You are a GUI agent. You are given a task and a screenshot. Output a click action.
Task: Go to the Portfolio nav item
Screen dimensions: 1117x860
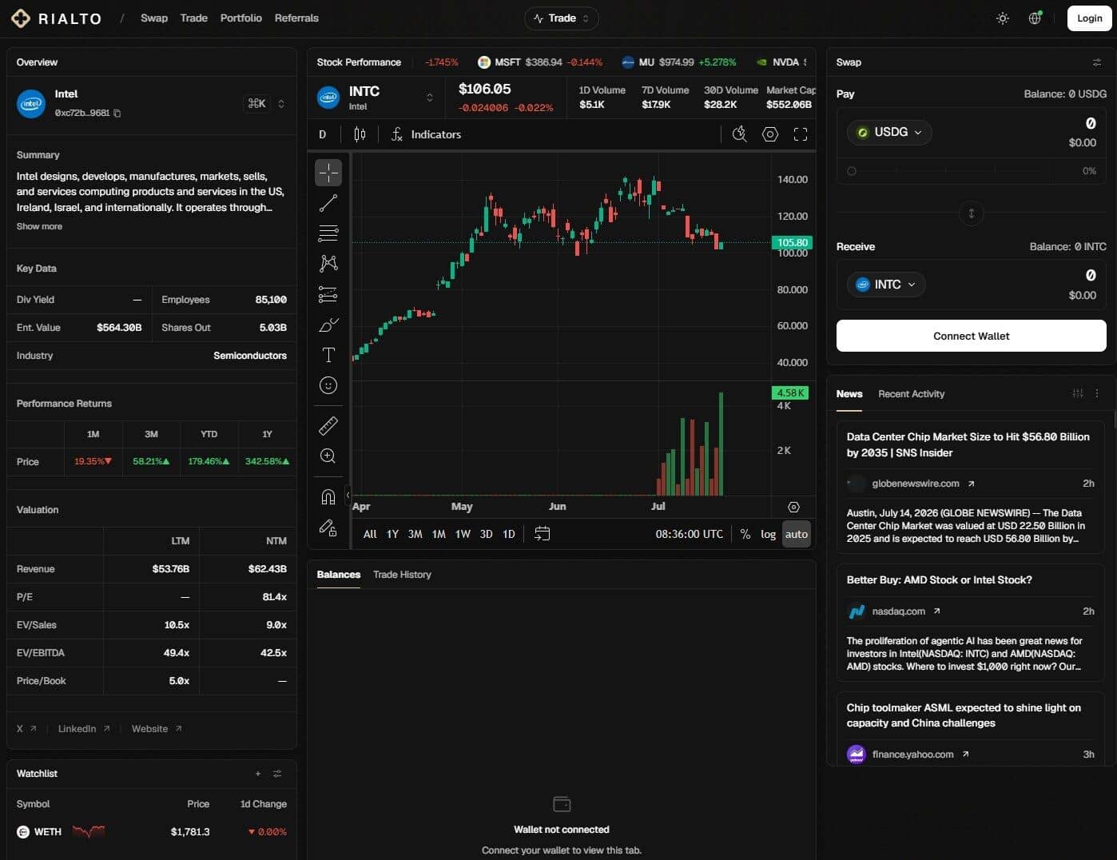240,18
